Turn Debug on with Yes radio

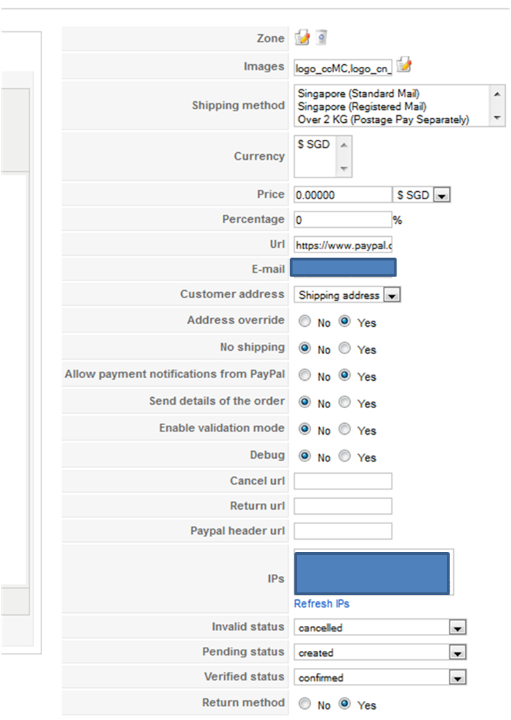point(345,456)
